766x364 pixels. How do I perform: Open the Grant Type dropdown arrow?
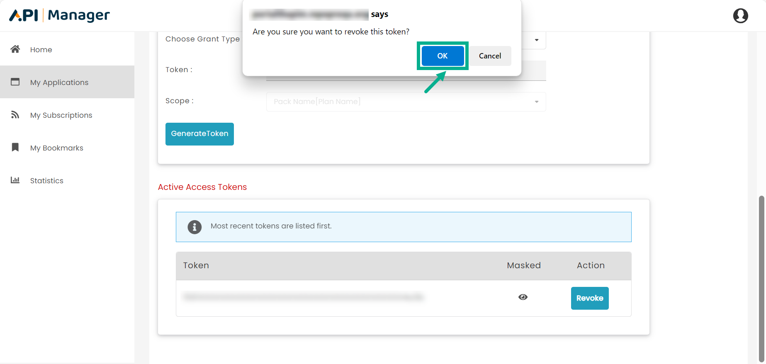tap(537, 40)
